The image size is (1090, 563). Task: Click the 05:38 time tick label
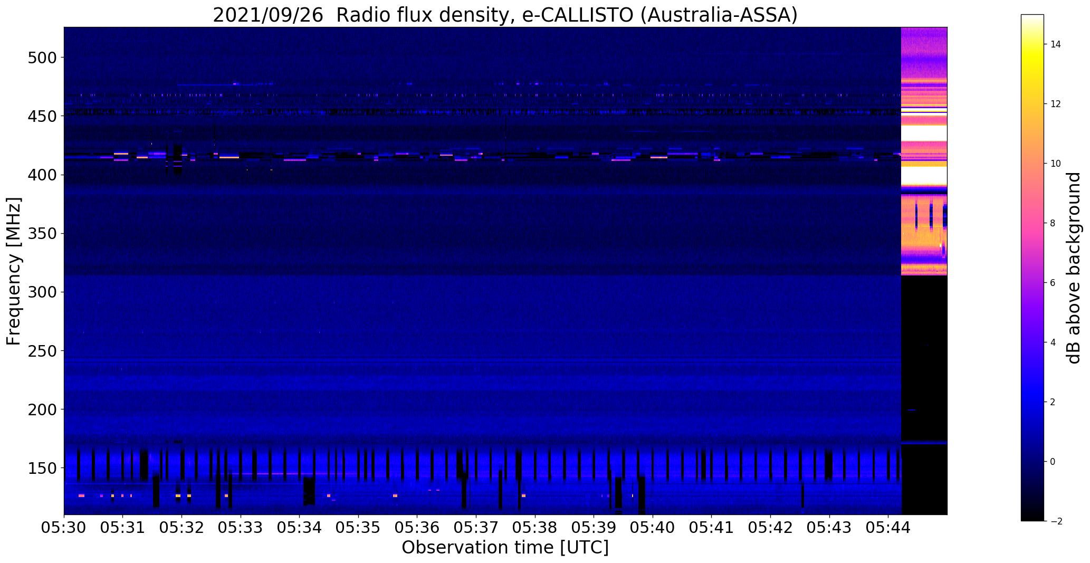[536, 528]
